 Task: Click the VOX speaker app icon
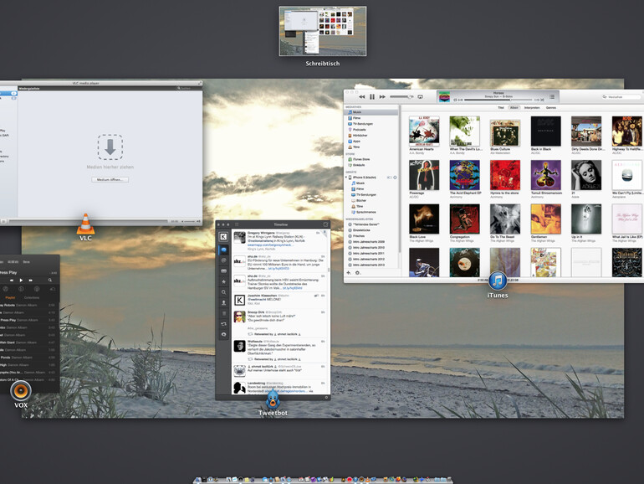[x=22, y=390]
